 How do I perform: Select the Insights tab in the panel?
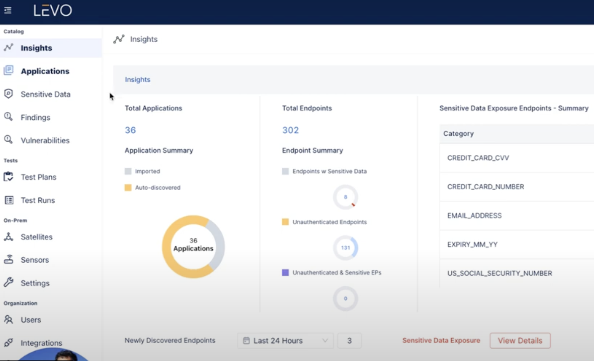click(x=138, y=79)
